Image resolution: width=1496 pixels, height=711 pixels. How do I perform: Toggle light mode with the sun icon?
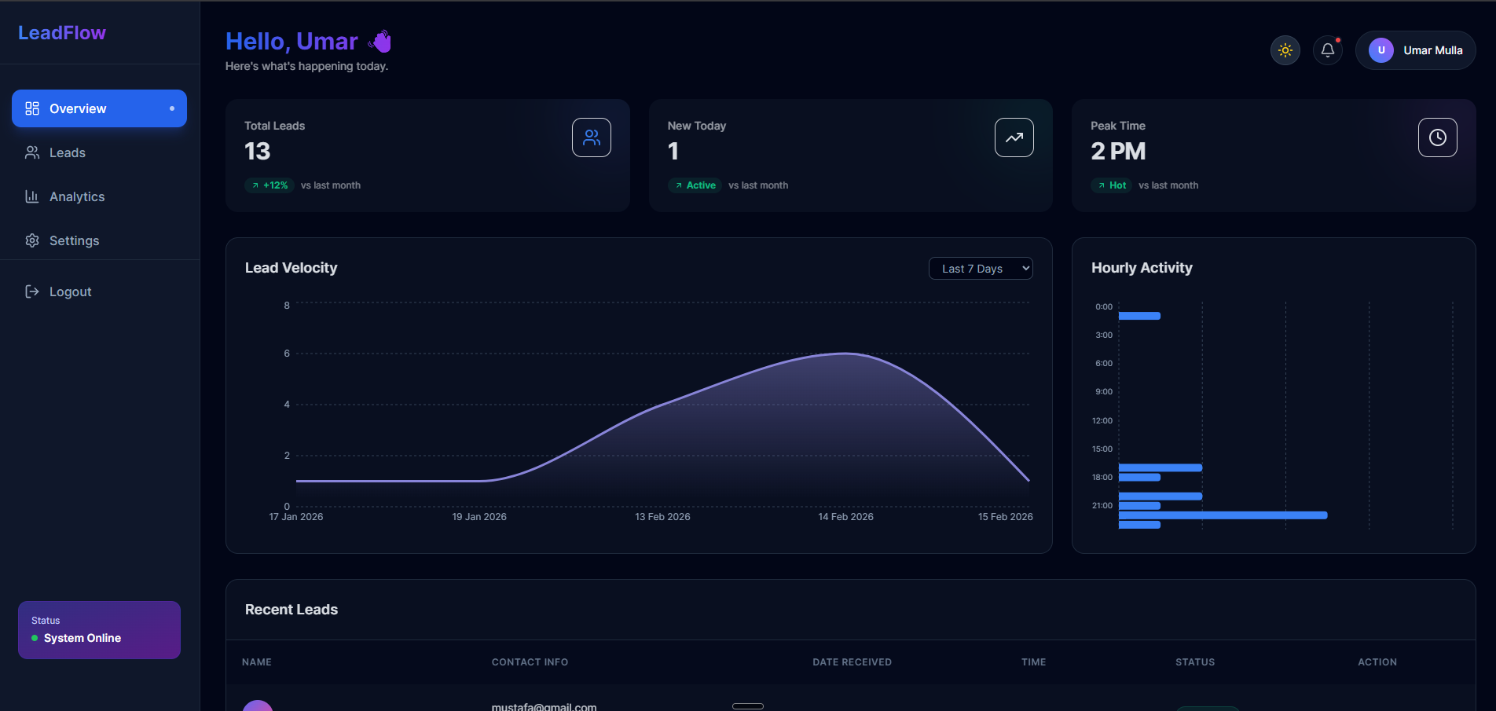(1285, 50)
